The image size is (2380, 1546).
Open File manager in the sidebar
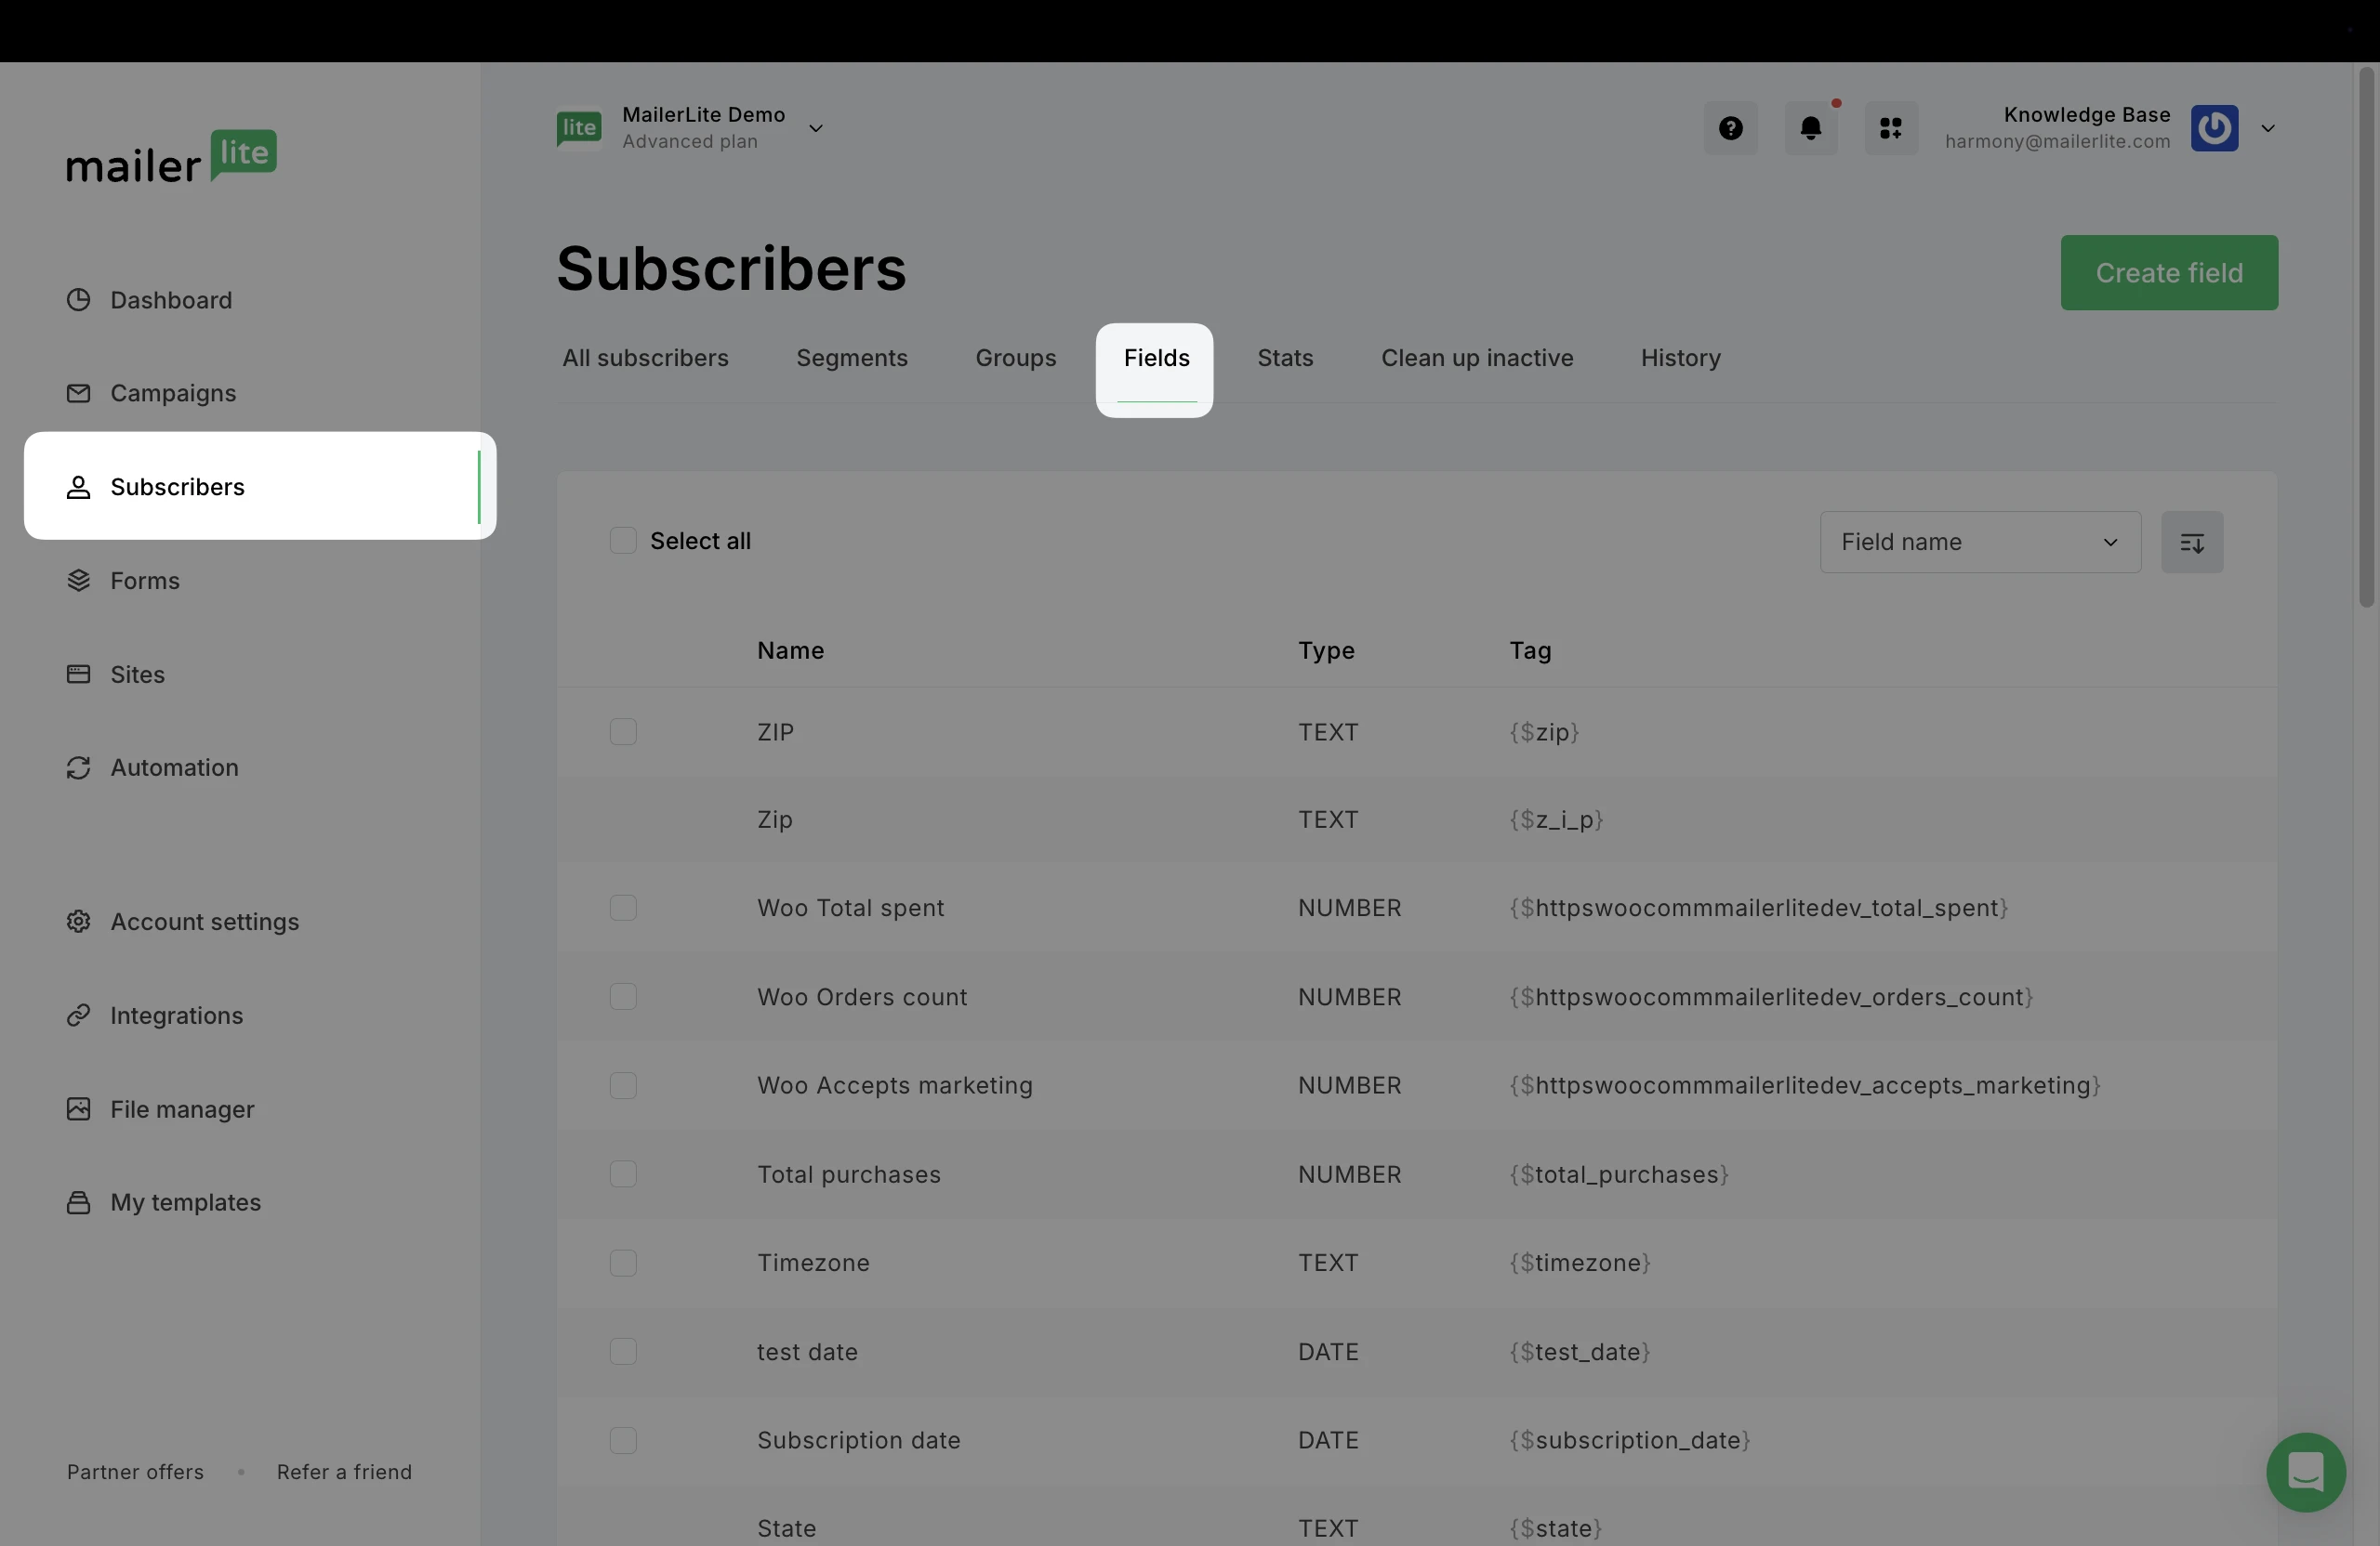pos(182,1109)
